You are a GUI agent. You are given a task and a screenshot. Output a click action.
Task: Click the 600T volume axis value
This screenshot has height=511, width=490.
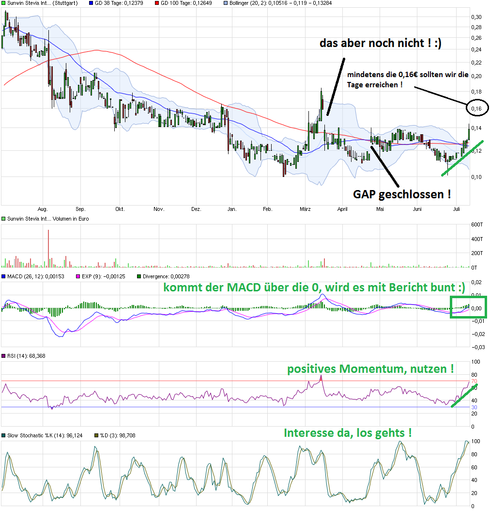coord(477,224)
